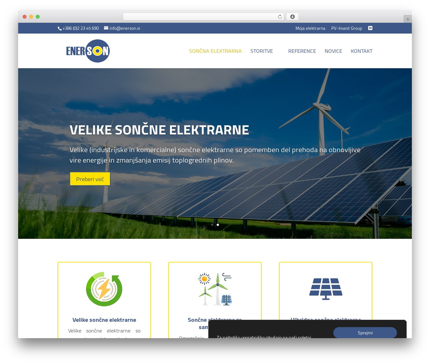This screenshot has width=430, height=364.
Task: Click the Preberi več button
Action: (90, 179)
